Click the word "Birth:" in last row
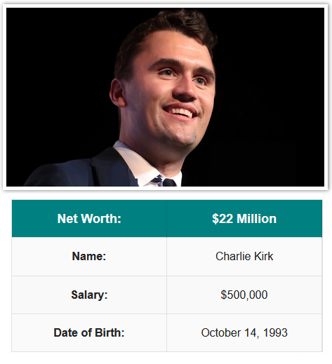 [x=109, y=332]
